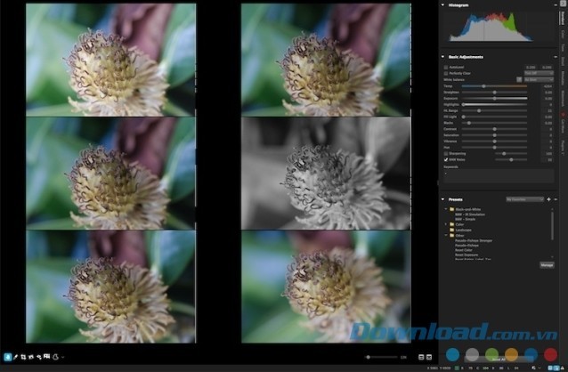Toggle the RAW Noise checkbox
The width and height of the screenshot is (568, 372).
(x=446, y=158)
